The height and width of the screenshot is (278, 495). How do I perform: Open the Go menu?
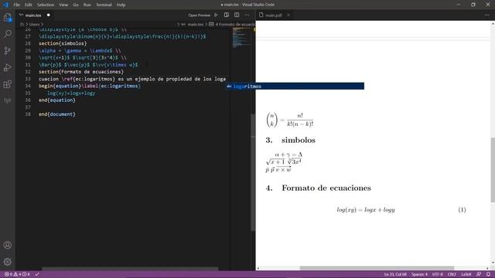[76, 5]
